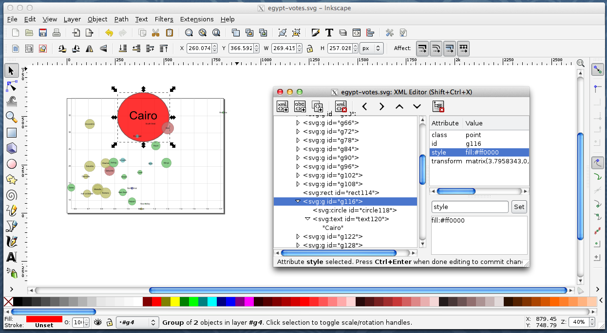The height and width of the screenshot is (333, 607).
Task: Click the Undo arrow icon
Action: [x=109, y=33]
